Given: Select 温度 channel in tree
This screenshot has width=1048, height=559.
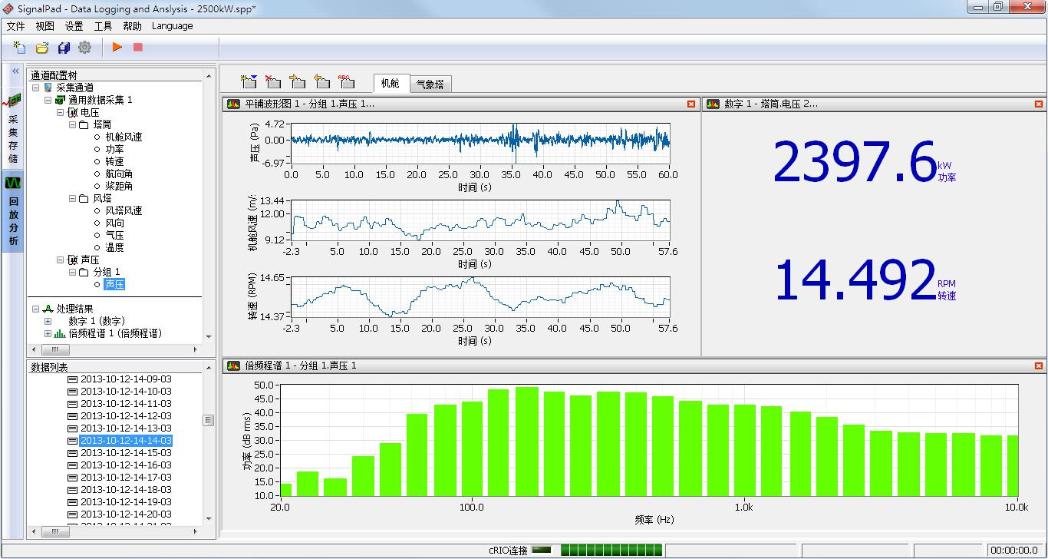Looking at the screenshot, I should point(114,247).
